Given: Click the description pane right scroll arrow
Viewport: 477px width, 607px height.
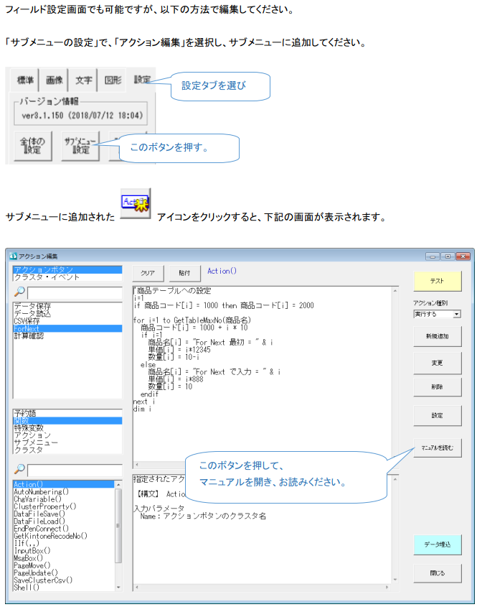Looking at the screenshot, I should pos(387,588).
